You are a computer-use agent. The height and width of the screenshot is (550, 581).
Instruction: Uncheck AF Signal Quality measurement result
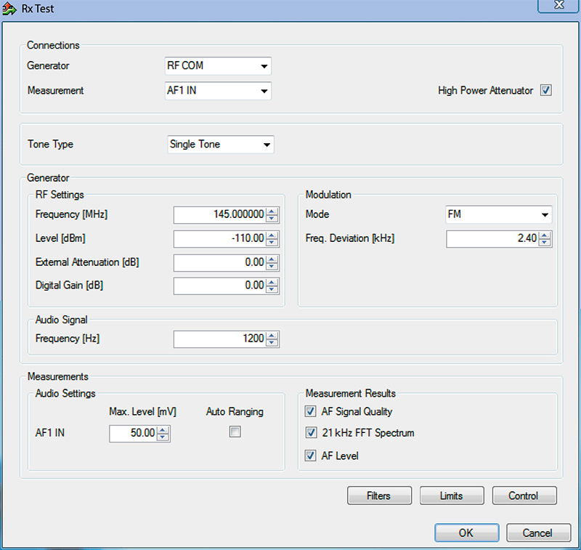[311, 412]
